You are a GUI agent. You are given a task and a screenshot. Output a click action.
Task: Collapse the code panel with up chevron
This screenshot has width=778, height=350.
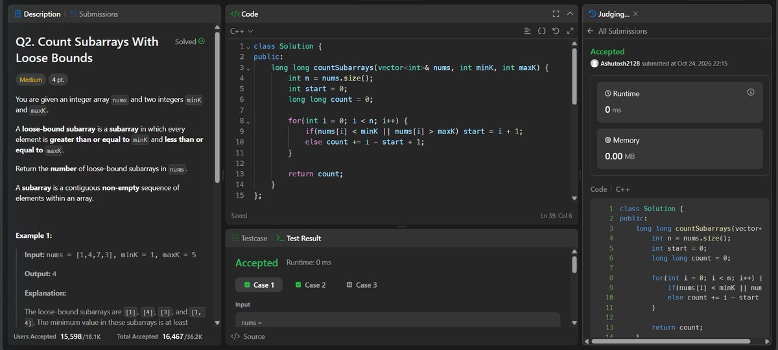point(570,14)
